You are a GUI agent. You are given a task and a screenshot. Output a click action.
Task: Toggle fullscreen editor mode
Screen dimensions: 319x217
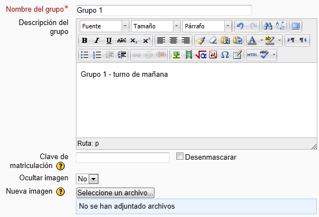[x=296, y=26]
